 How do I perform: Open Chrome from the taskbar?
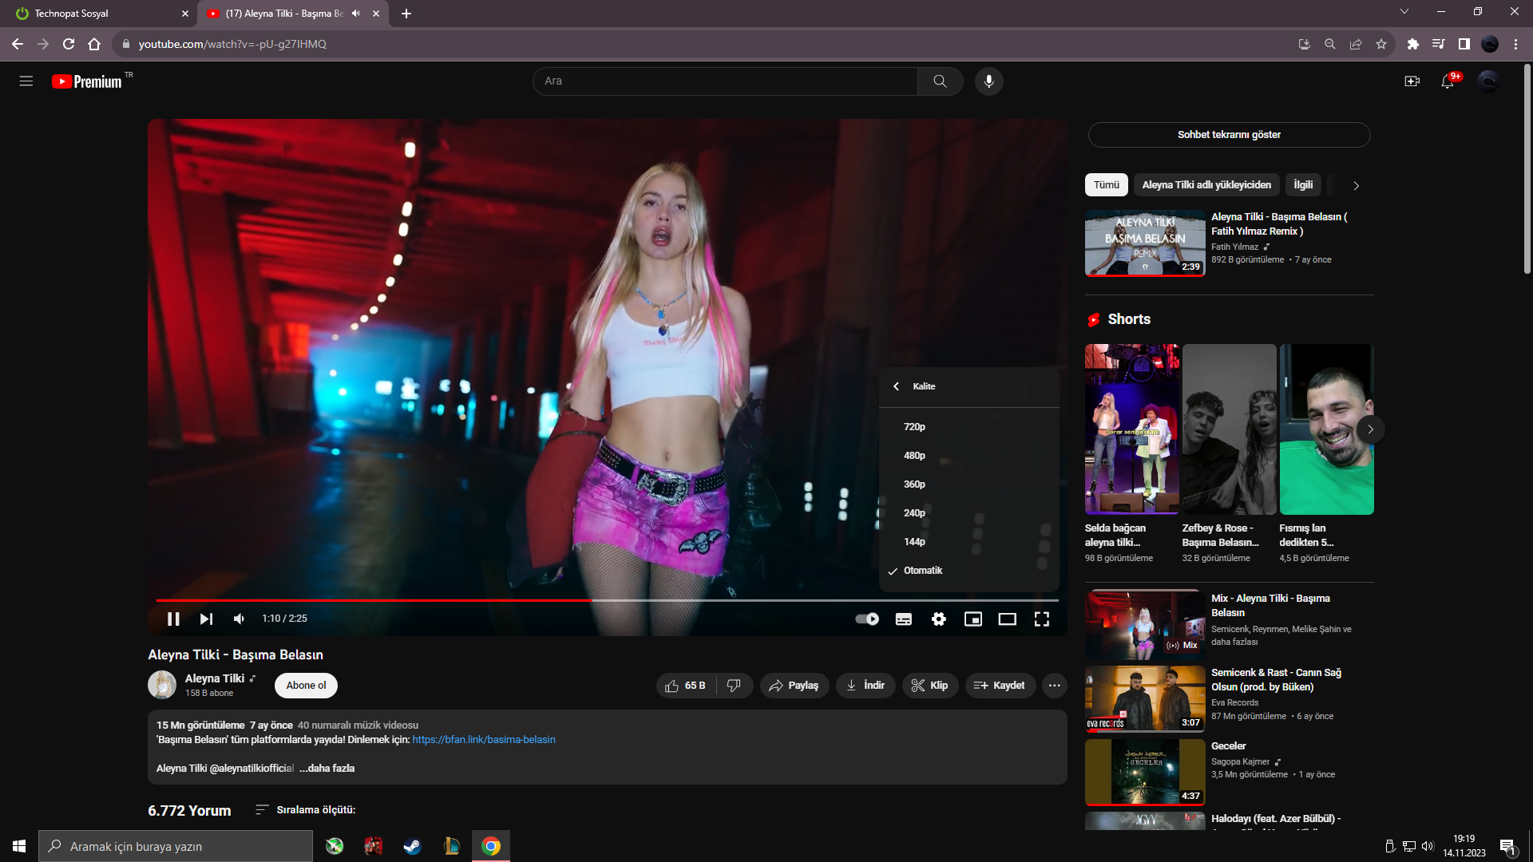coord(490,845)
